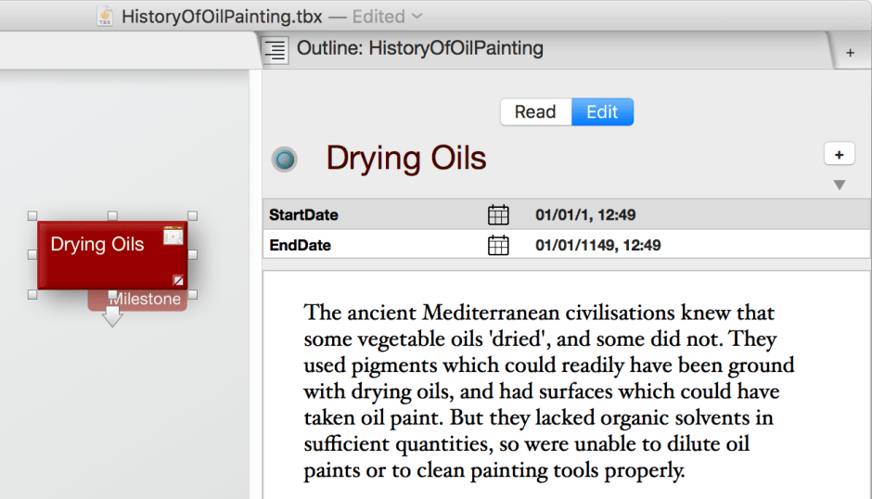The image size is (872, 499).
Task: Add a new tab with plus
Action: pos(850,53)
